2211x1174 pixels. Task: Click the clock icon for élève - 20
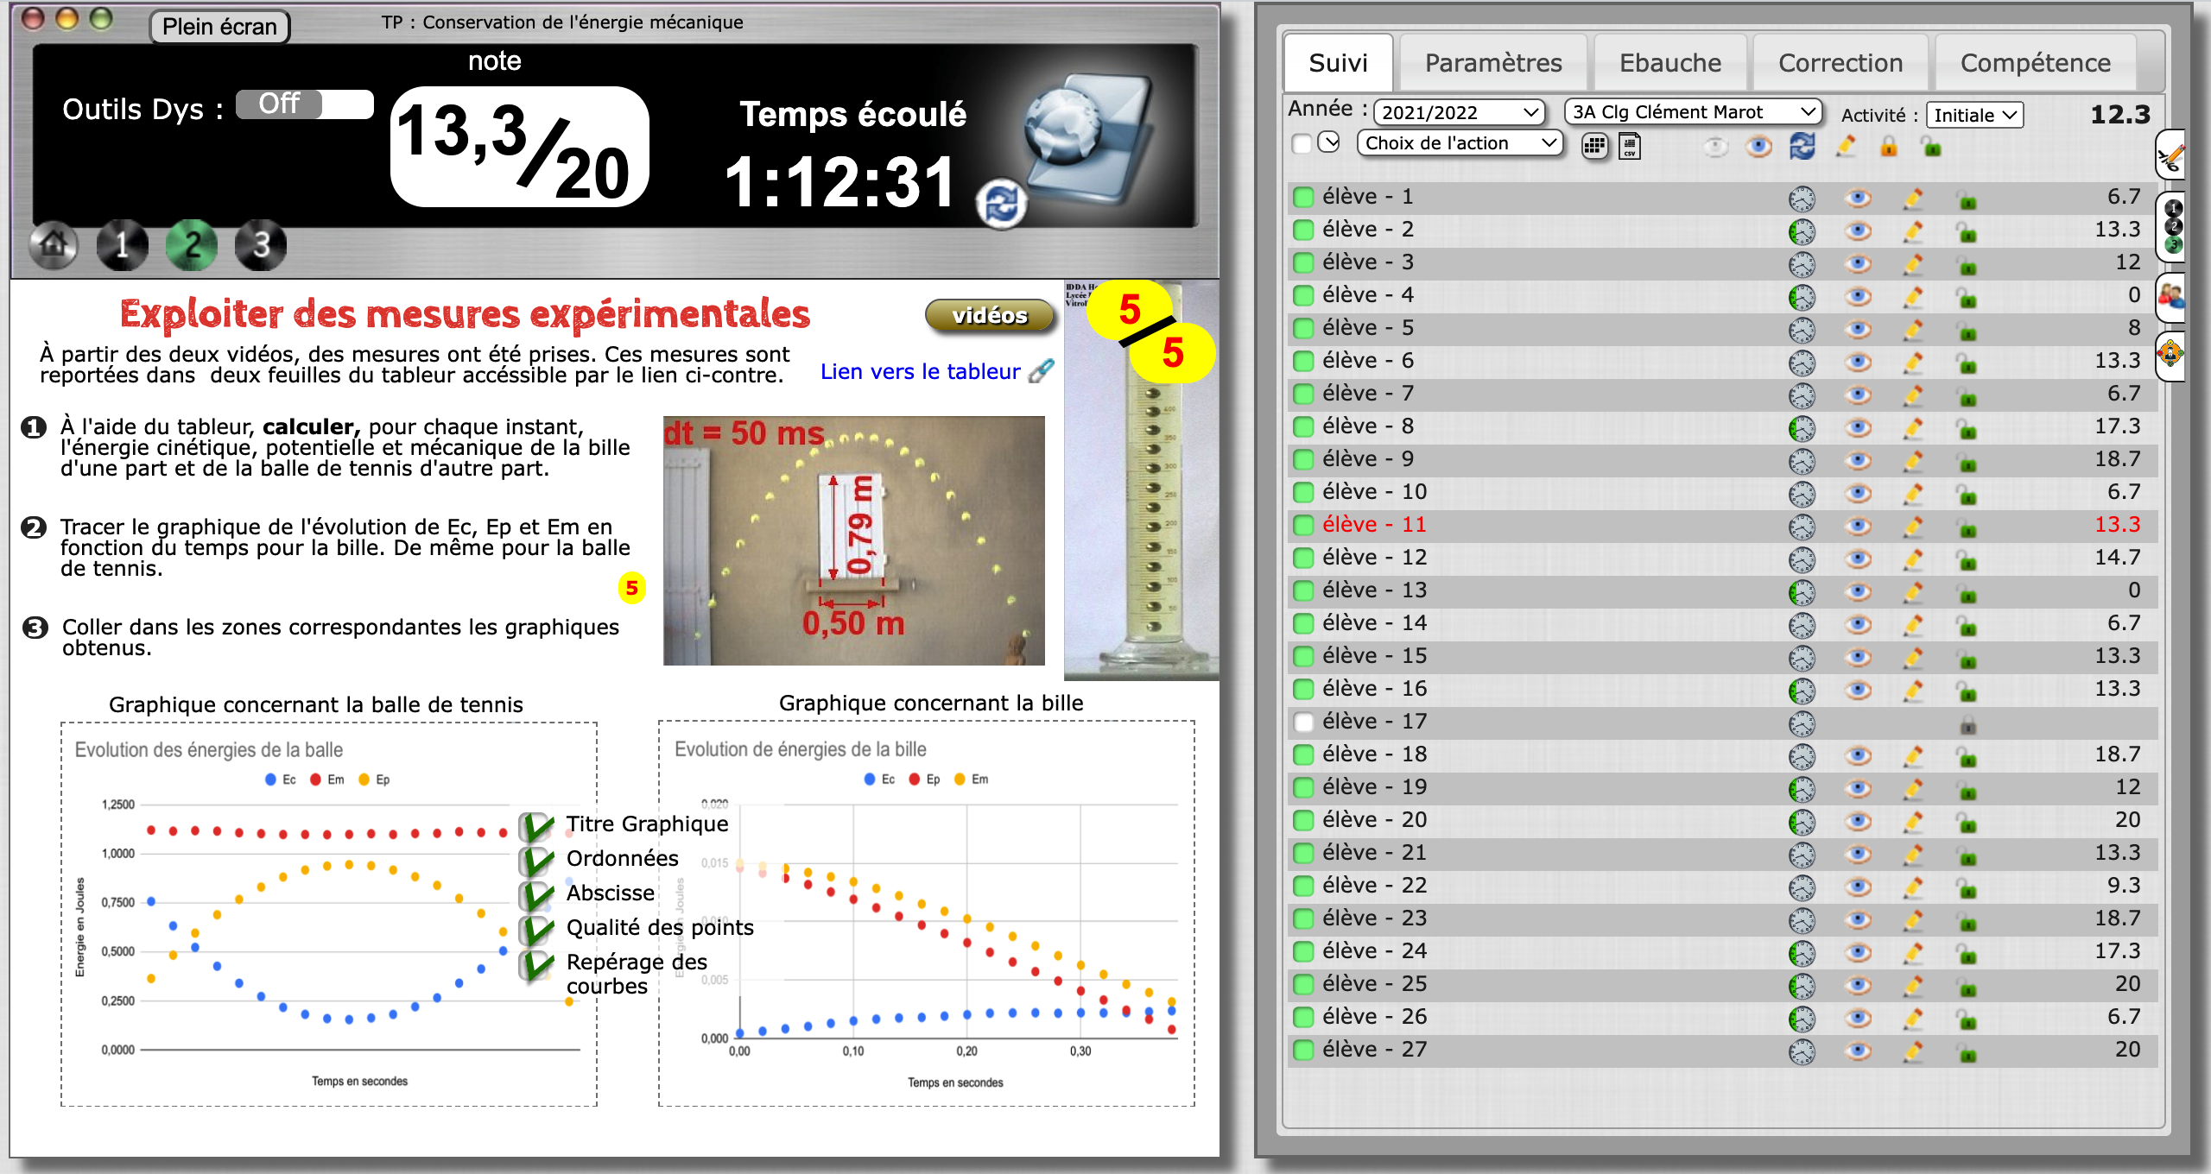coord(1802,820)
